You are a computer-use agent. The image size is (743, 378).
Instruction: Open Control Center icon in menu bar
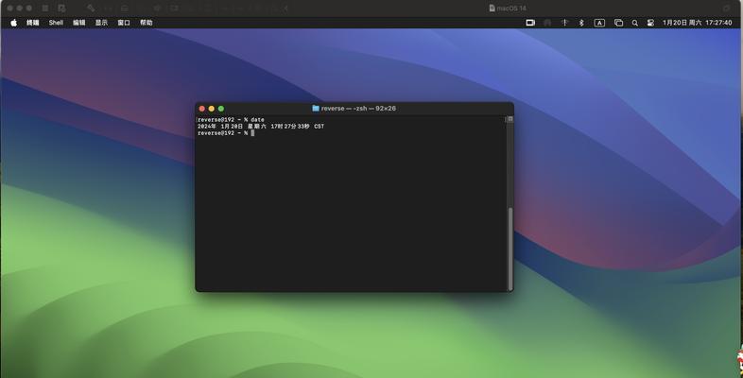pyautogui.click(x=650, y=23)
